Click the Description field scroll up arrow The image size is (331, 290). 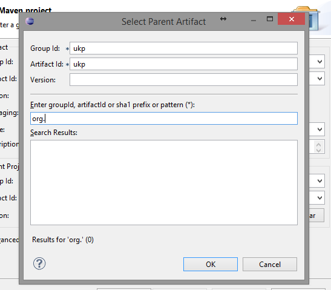[x=318, y=145]
